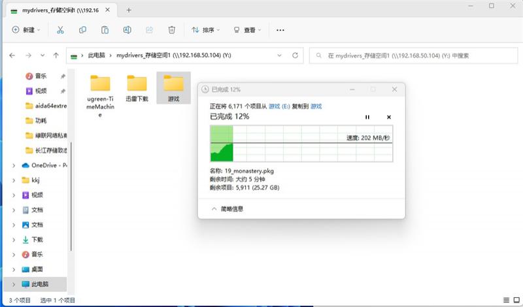Click the copy speed progress graph

(301, 143)
